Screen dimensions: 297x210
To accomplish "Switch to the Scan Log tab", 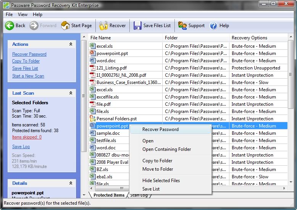I will 139,195.
